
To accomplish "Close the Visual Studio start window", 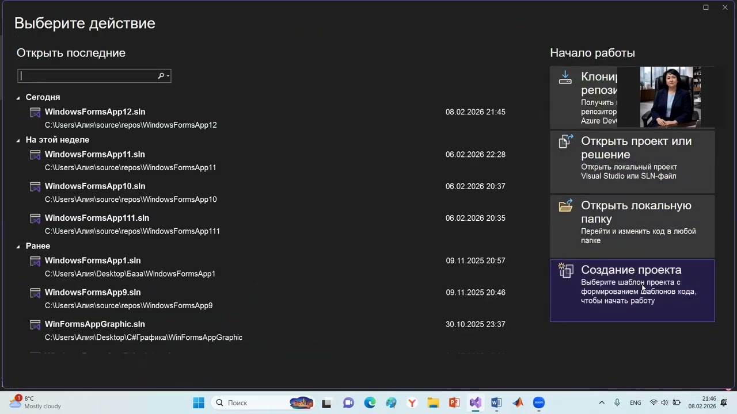I will point(725,7).
